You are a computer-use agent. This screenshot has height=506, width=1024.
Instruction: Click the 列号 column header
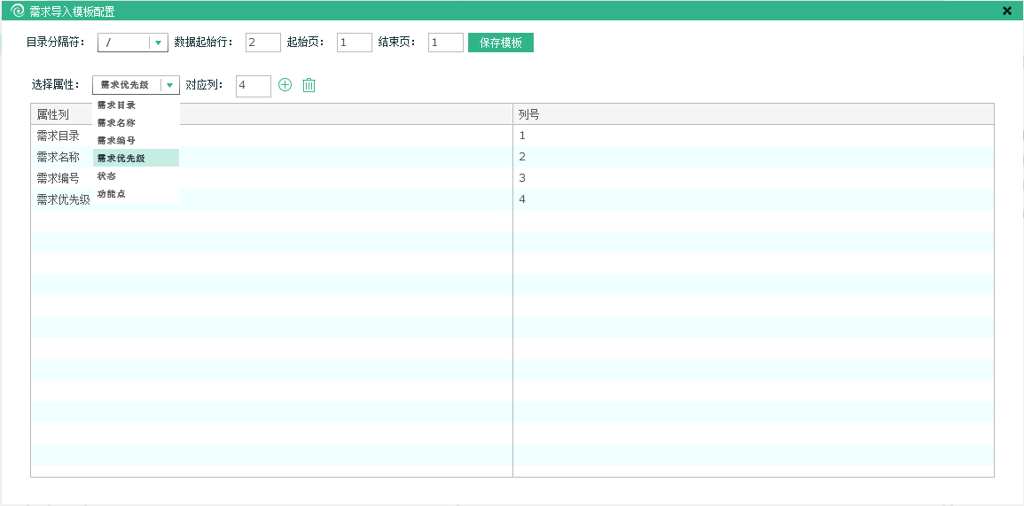(x=753, y=114)
